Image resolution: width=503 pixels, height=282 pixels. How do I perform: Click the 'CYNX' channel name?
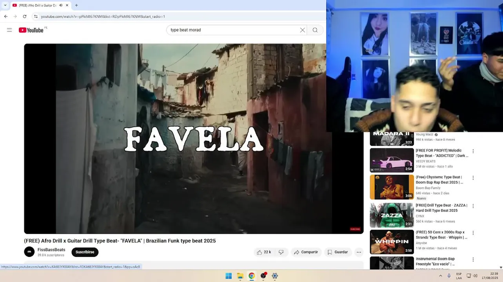[x=420, y=216]
